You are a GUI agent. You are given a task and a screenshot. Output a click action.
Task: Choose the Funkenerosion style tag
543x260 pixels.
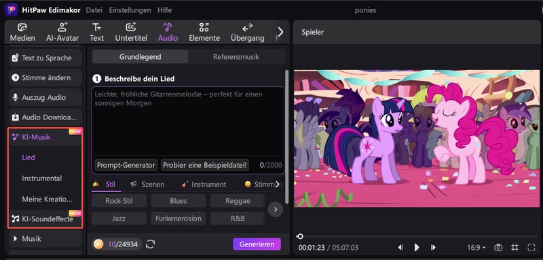coord(179,219)
